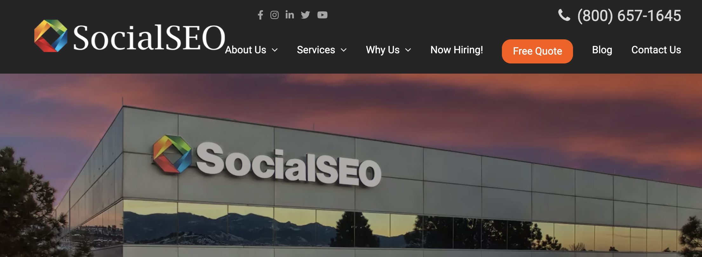Click the orange Free Quote button
The width and height of the screenshot is (702, 257).
click(537, 51)
